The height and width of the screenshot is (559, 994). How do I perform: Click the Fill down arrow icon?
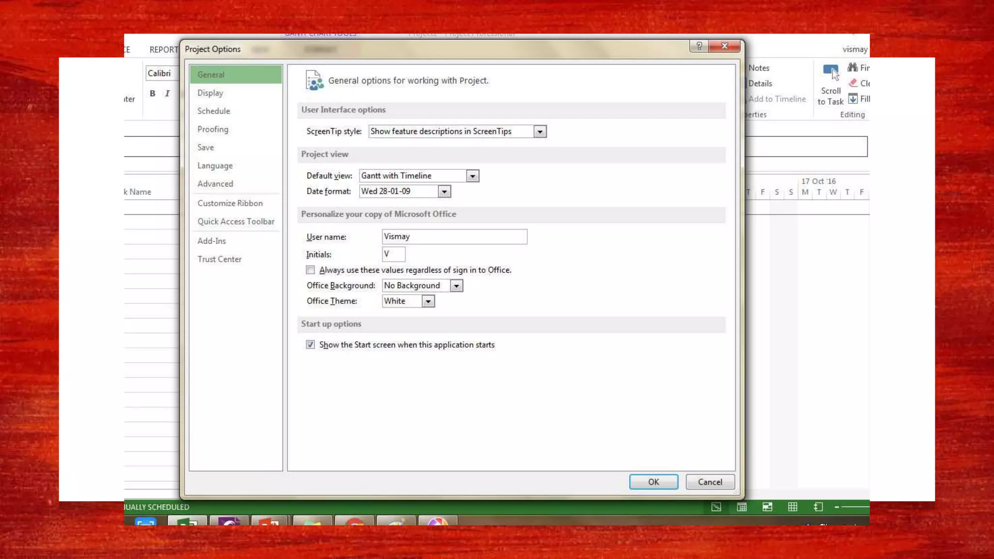tap(853, 99)
